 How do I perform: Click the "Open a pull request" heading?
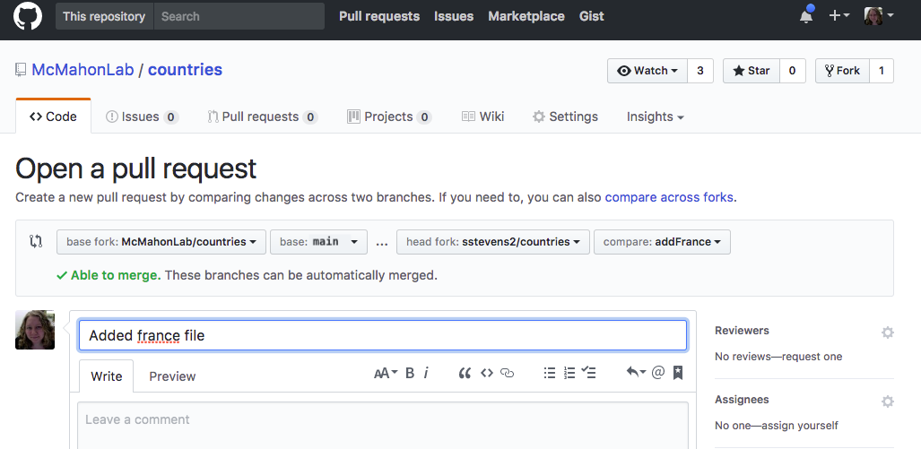click(136, 169)
